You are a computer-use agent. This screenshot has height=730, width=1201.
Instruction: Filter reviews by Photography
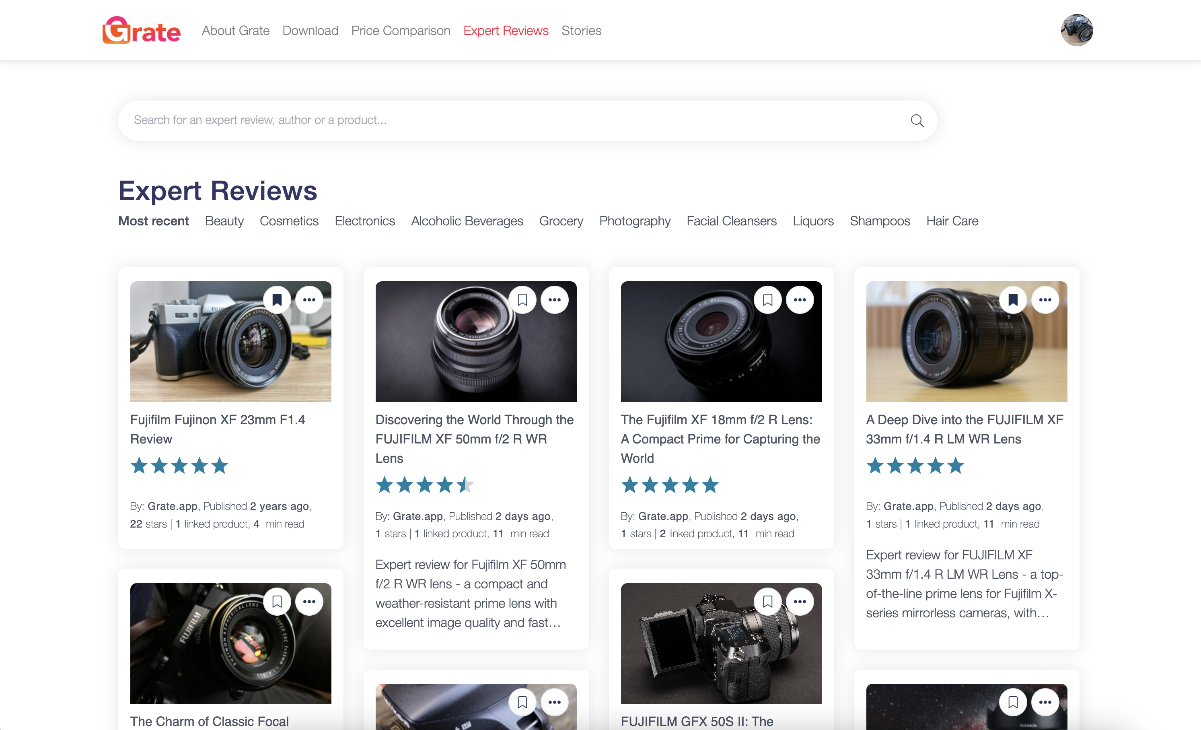pos(635,221)
